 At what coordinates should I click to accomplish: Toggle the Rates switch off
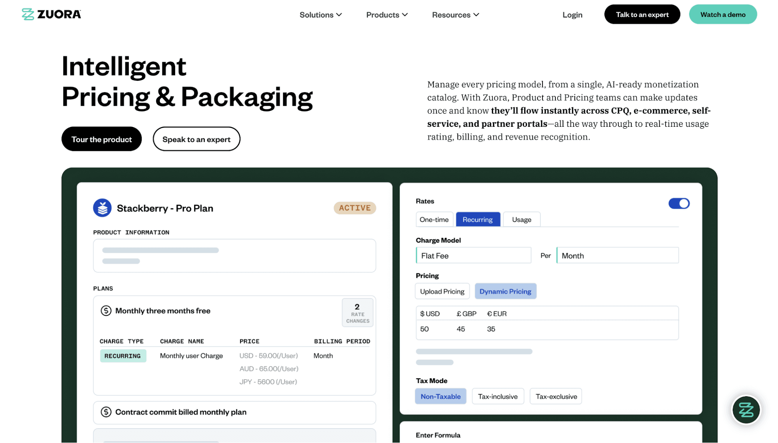pos(679,203)
